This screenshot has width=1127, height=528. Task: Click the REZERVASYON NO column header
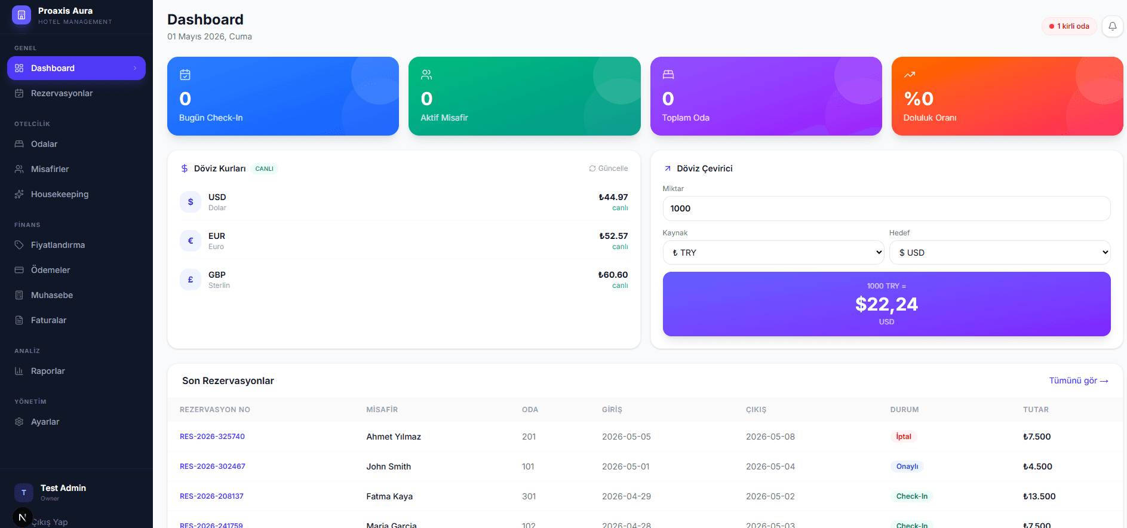(215, 410)
